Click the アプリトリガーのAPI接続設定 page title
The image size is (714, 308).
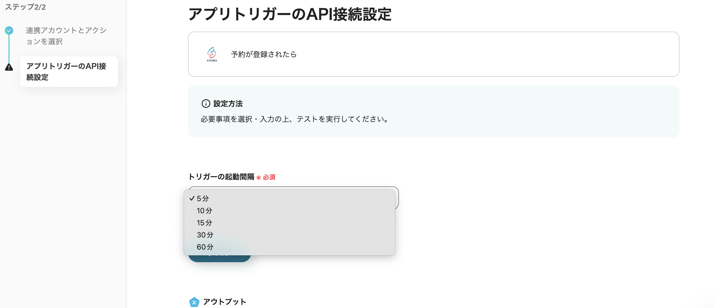[290, 14]
